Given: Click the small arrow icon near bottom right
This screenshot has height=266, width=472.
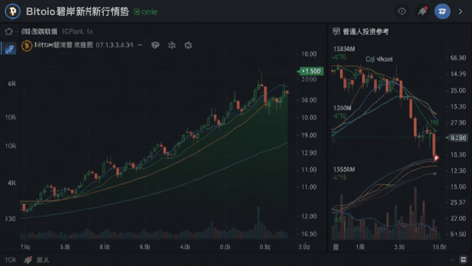Looking at the screenshot, I should coord(452,260).
